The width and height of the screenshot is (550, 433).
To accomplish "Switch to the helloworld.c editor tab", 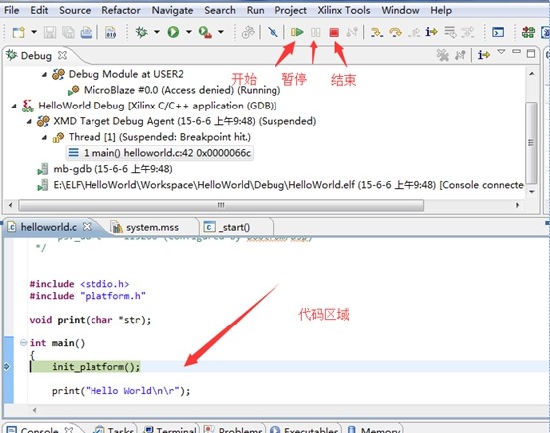I will coord(49,227).
